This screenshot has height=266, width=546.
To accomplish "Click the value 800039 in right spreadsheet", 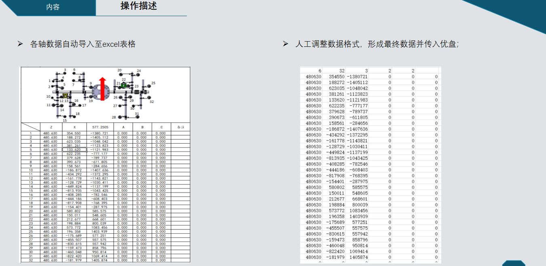I will 360,205.
